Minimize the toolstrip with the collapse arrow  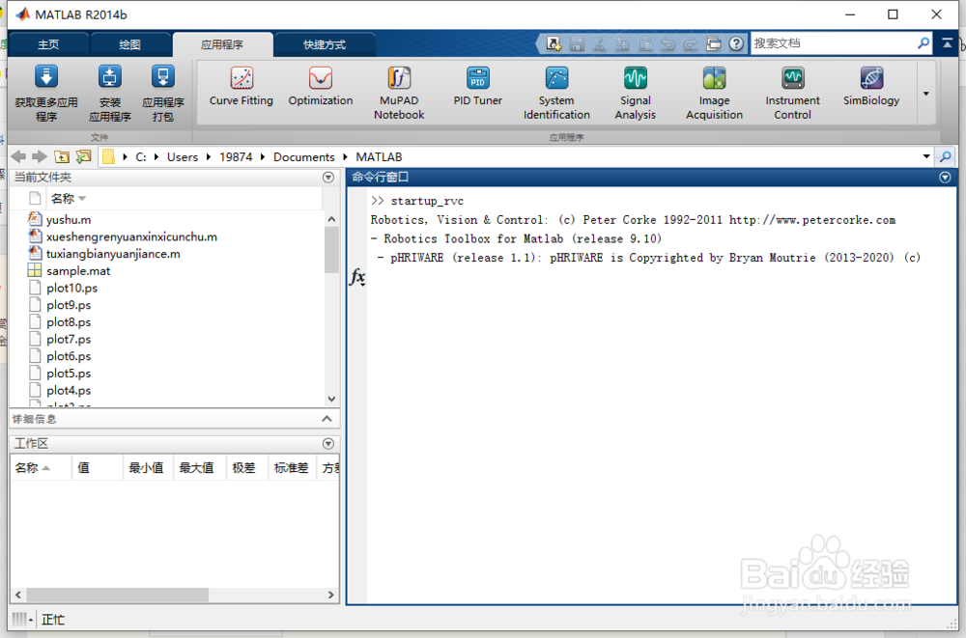click(x=948, y=43)
